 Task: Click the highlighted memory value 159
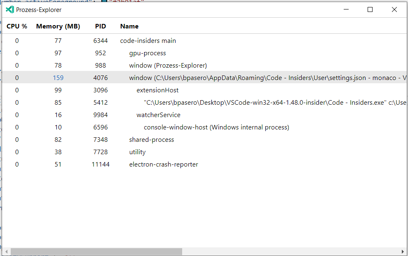(58, 78)
